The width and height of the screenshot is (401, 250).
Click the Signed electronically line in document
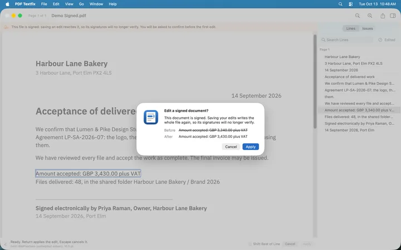121,208
